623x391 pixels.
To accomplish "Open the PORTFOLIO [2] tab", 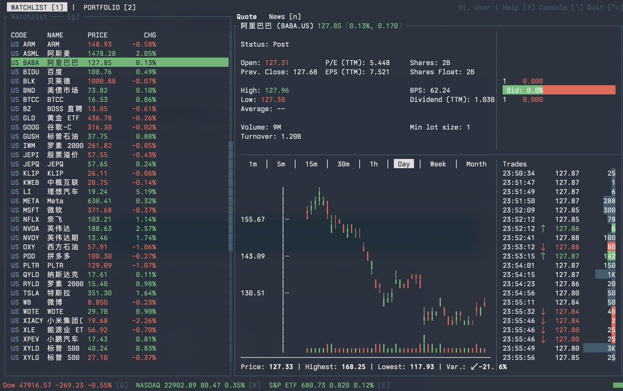I will [x=110, y=7].
